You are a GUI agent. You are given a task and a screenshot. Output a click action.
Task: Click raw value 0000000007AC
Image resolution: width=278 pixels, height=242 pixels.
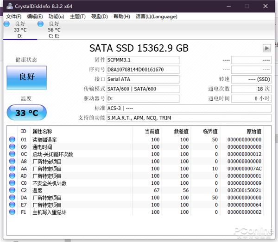point(245,169)
